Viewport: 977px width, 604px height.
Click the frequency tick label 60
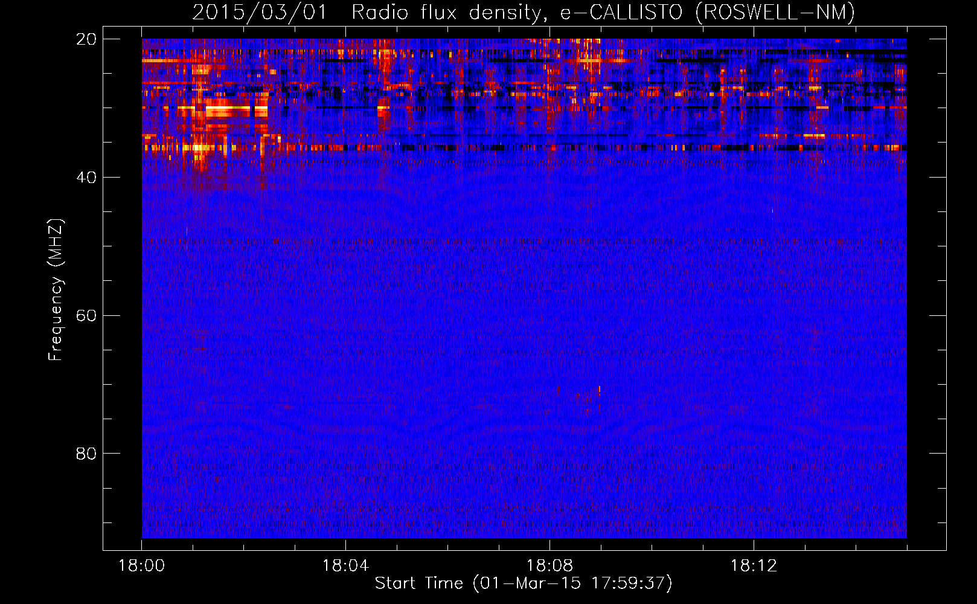pyautogui.click(x=86, y=316)
